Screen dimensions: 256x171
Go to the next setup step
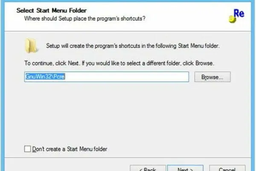click(185, 168)
